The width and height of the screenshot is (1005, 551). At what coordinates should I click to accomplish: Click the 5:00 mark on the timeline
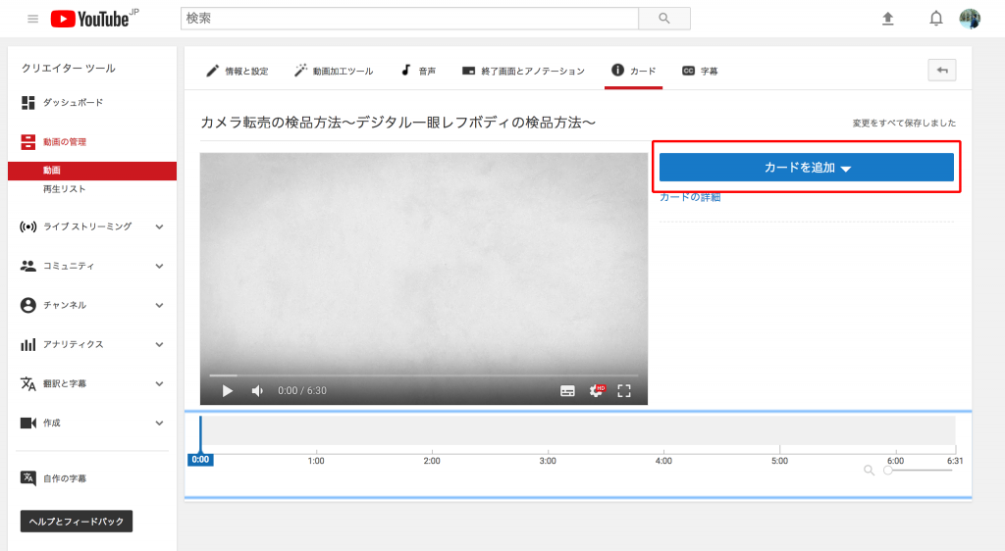(779, 461)
